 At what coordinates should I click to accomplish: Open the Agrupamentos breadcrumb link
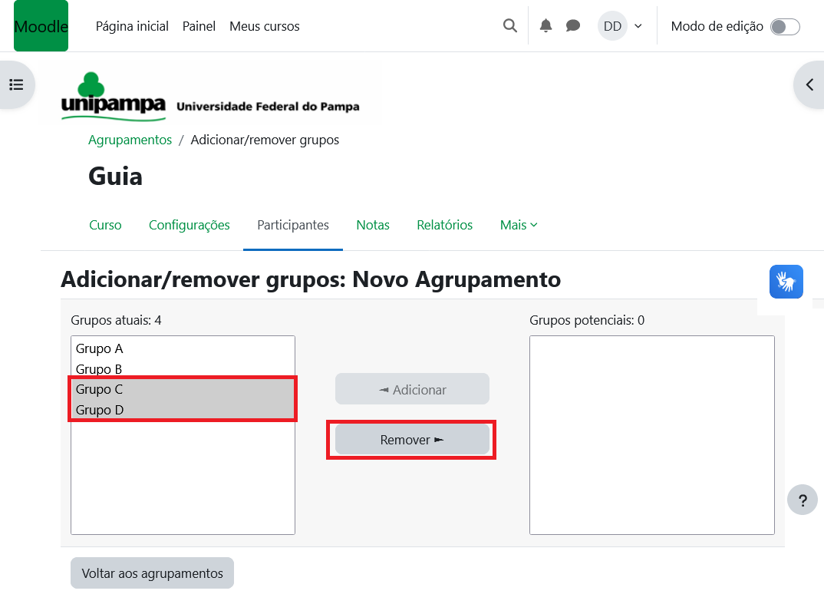[x=130, y=140]
